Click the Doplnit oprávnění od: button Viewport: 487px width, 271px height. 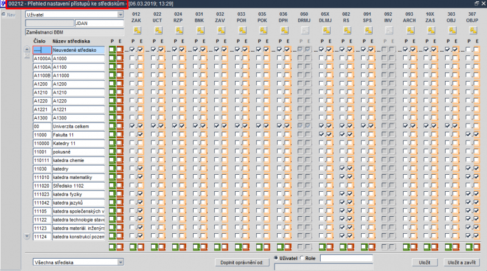[x=242, y=262]
